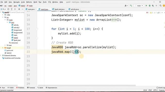Open the VCS menu
Screen dimensions: 165x92
coord(49,2)
